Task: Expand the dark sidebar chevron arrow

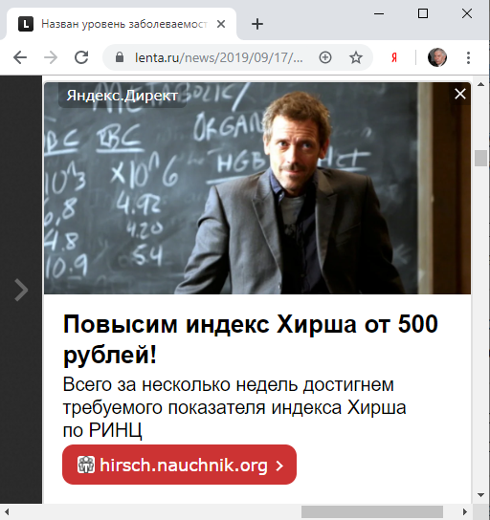Action: click(21, 291)
